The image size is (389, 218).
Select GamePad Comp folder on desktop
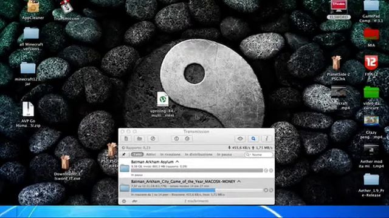(371, 11)
